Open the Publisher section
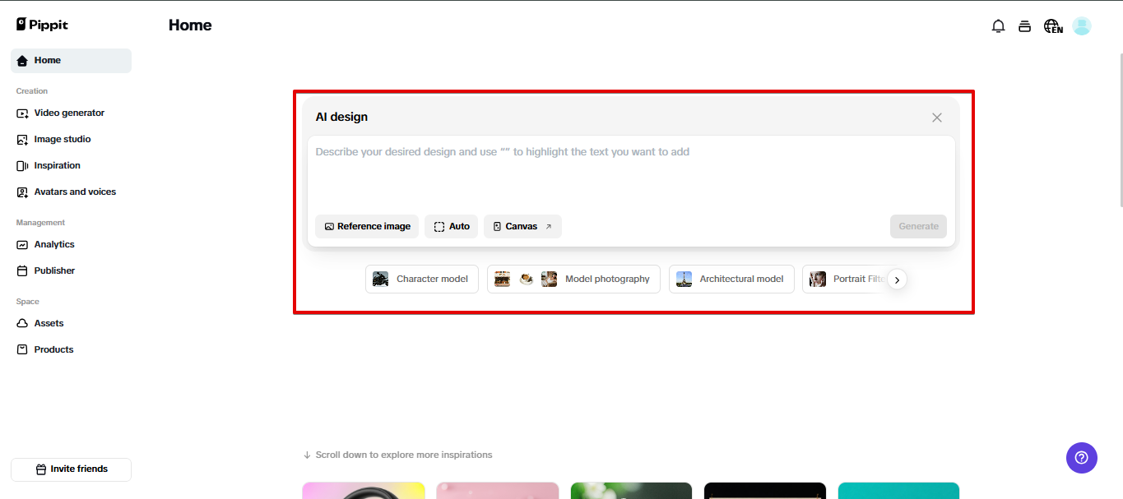 (x=53, y=270)
